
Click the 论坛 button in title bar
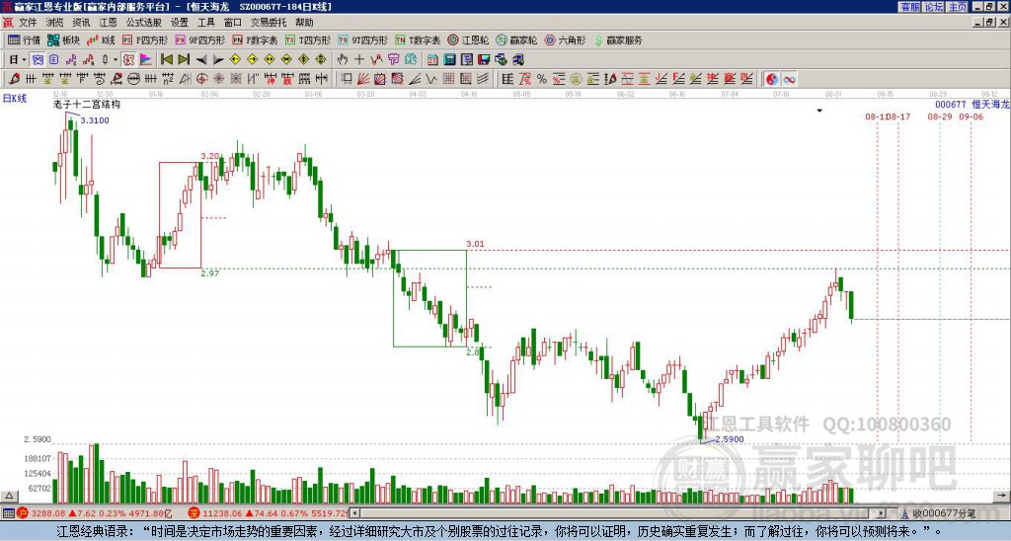[934, 7]
